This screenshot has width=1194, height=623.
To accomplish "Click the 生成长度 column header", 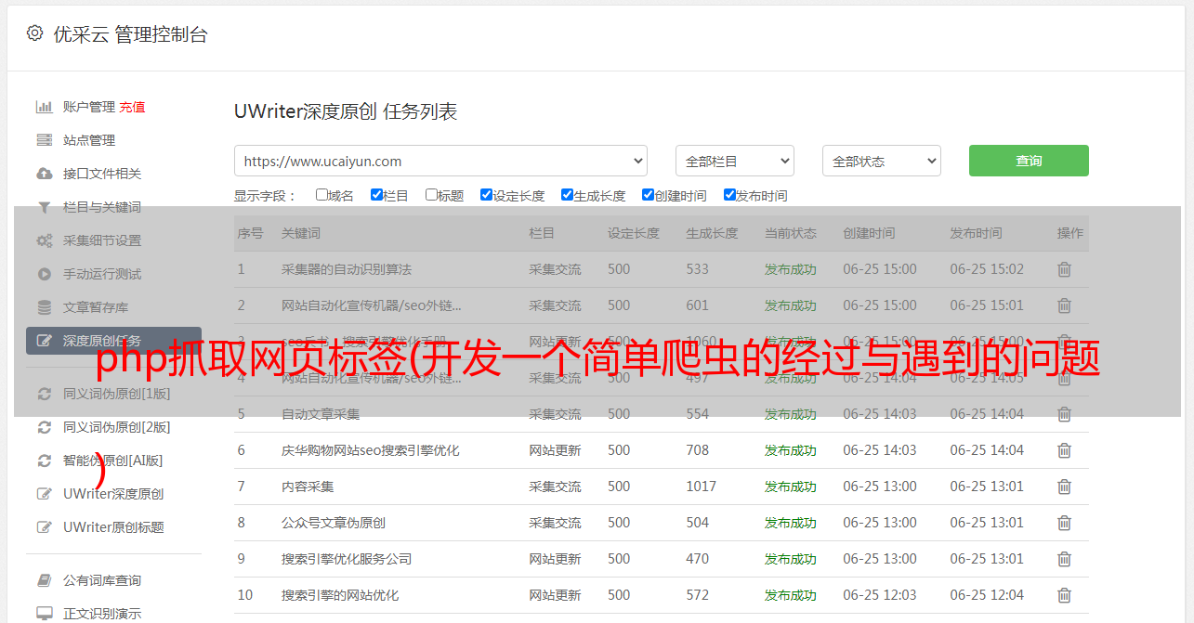I will [712, 233].
